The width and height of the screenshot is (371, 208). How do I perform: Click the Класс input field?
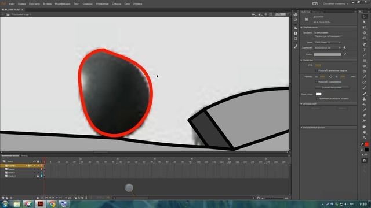(x=328, y=54)
